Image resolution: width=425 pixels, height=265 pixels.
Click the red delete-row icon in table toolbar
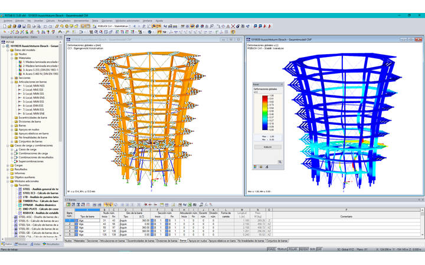[x=146, y=205]
